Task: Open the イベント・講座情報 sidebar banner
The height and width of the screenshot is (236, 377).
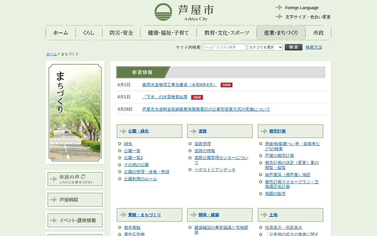Action: coord(75,220)
